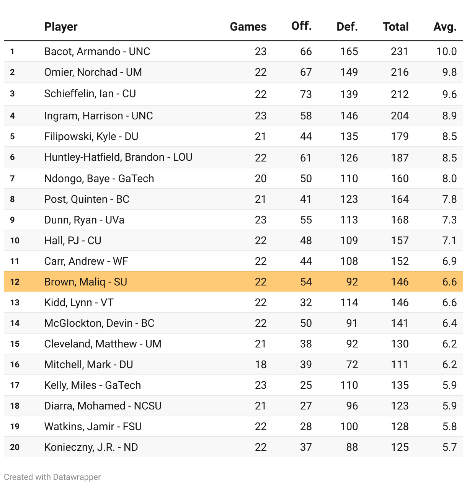Click the Player column header
The width and height of the screenshot is (467, 486).
[61, 27]
